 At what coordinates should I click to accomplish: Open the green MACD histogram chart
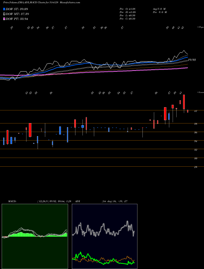(x=35, y=236)
